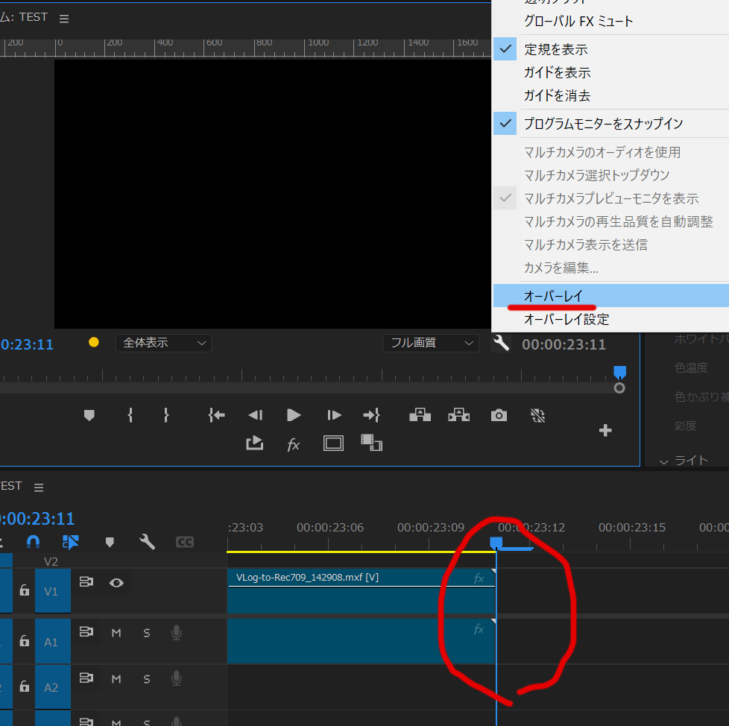This screenshot has width=729, height=726.
Task: Toggle sync lock on track V1
Action: pyautogui.click(x=86, y=581)
